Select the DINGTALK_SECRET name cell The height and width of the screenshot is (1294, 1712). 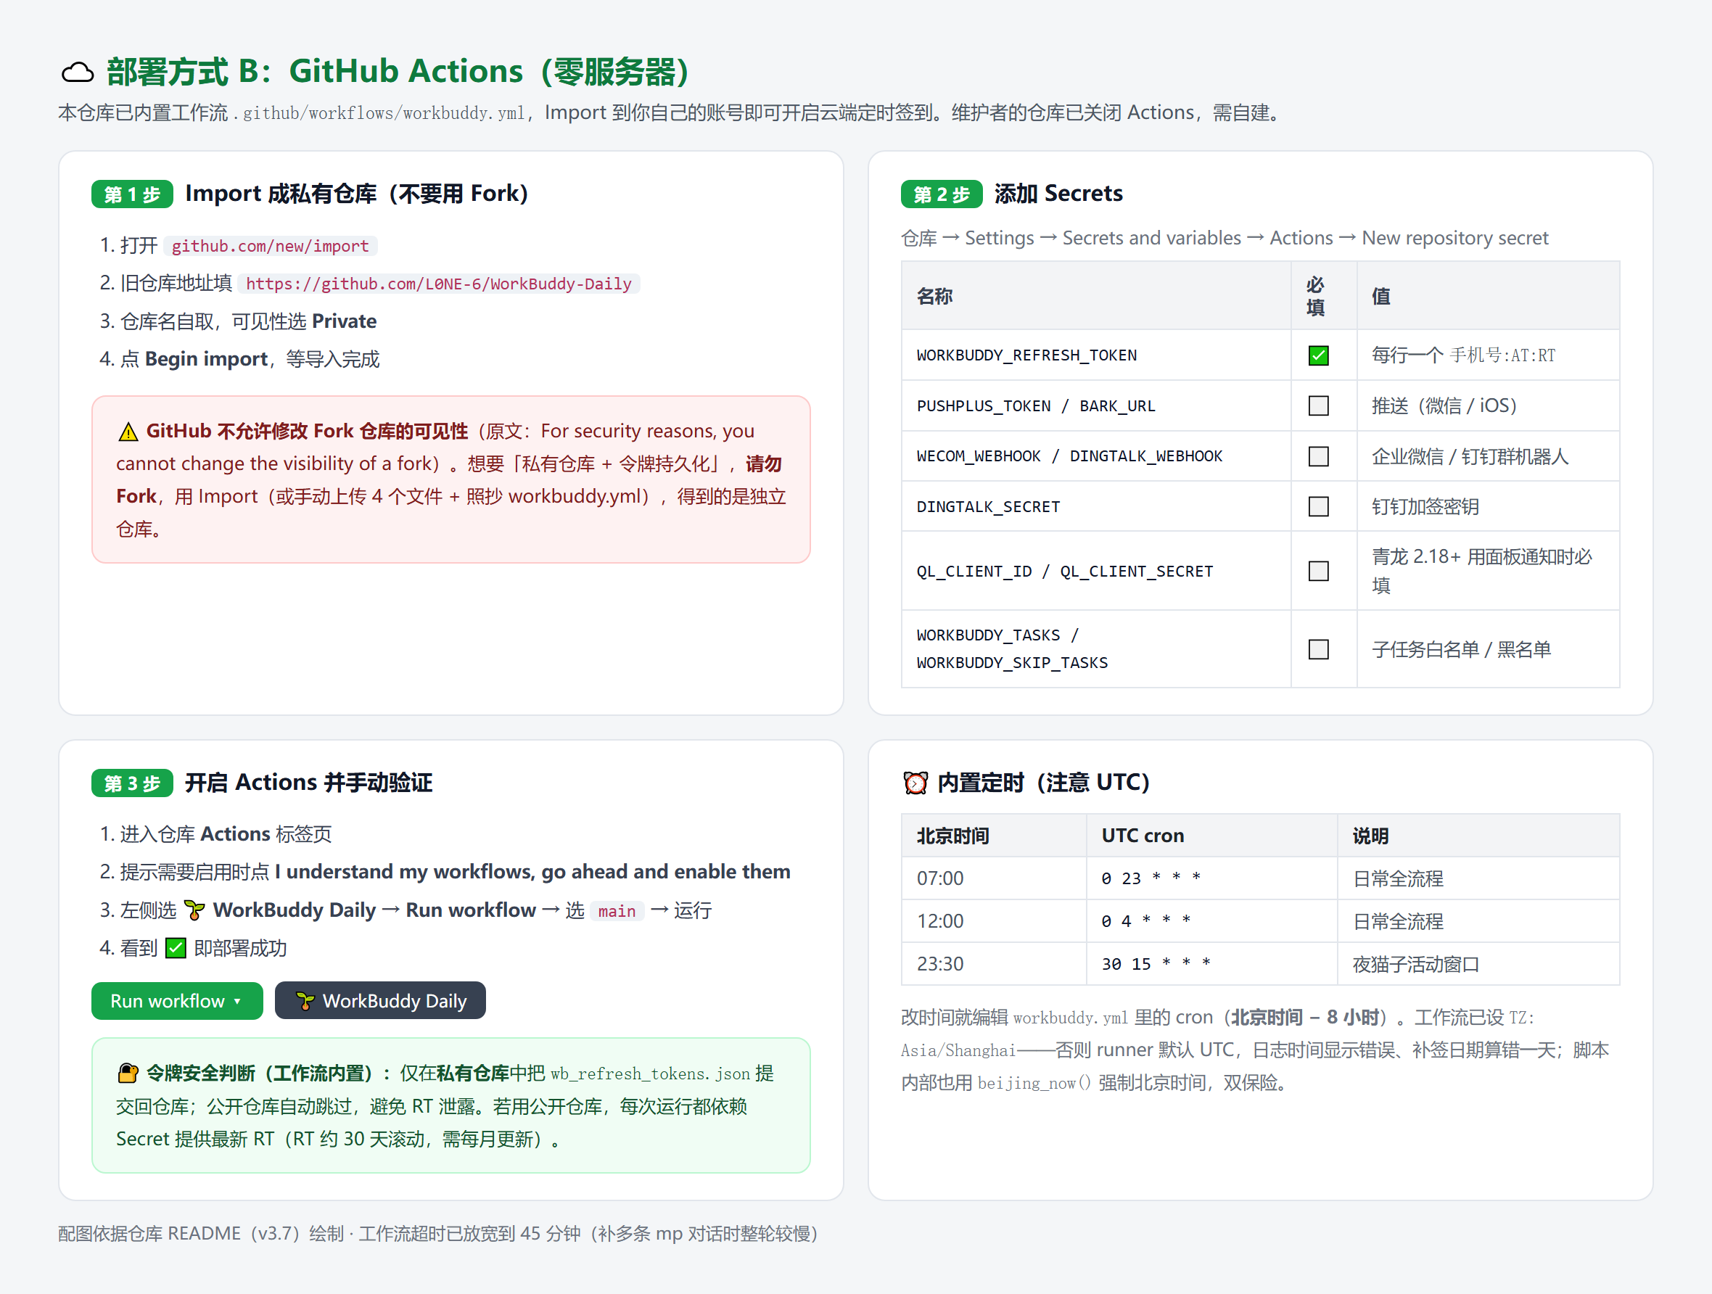click(1096, 507)
